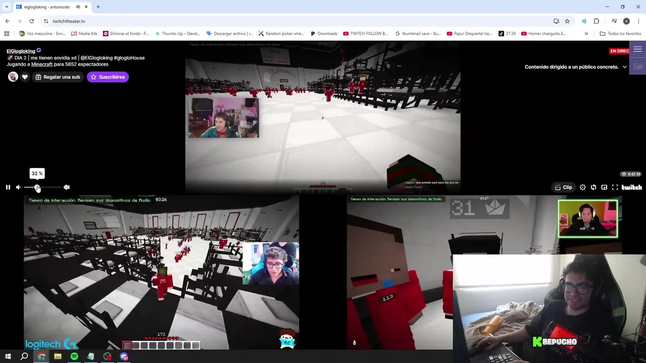This screenshot has height=363, width=646.
Task: Click the EN DIRECTO live badge
Action: coord(619,51)
